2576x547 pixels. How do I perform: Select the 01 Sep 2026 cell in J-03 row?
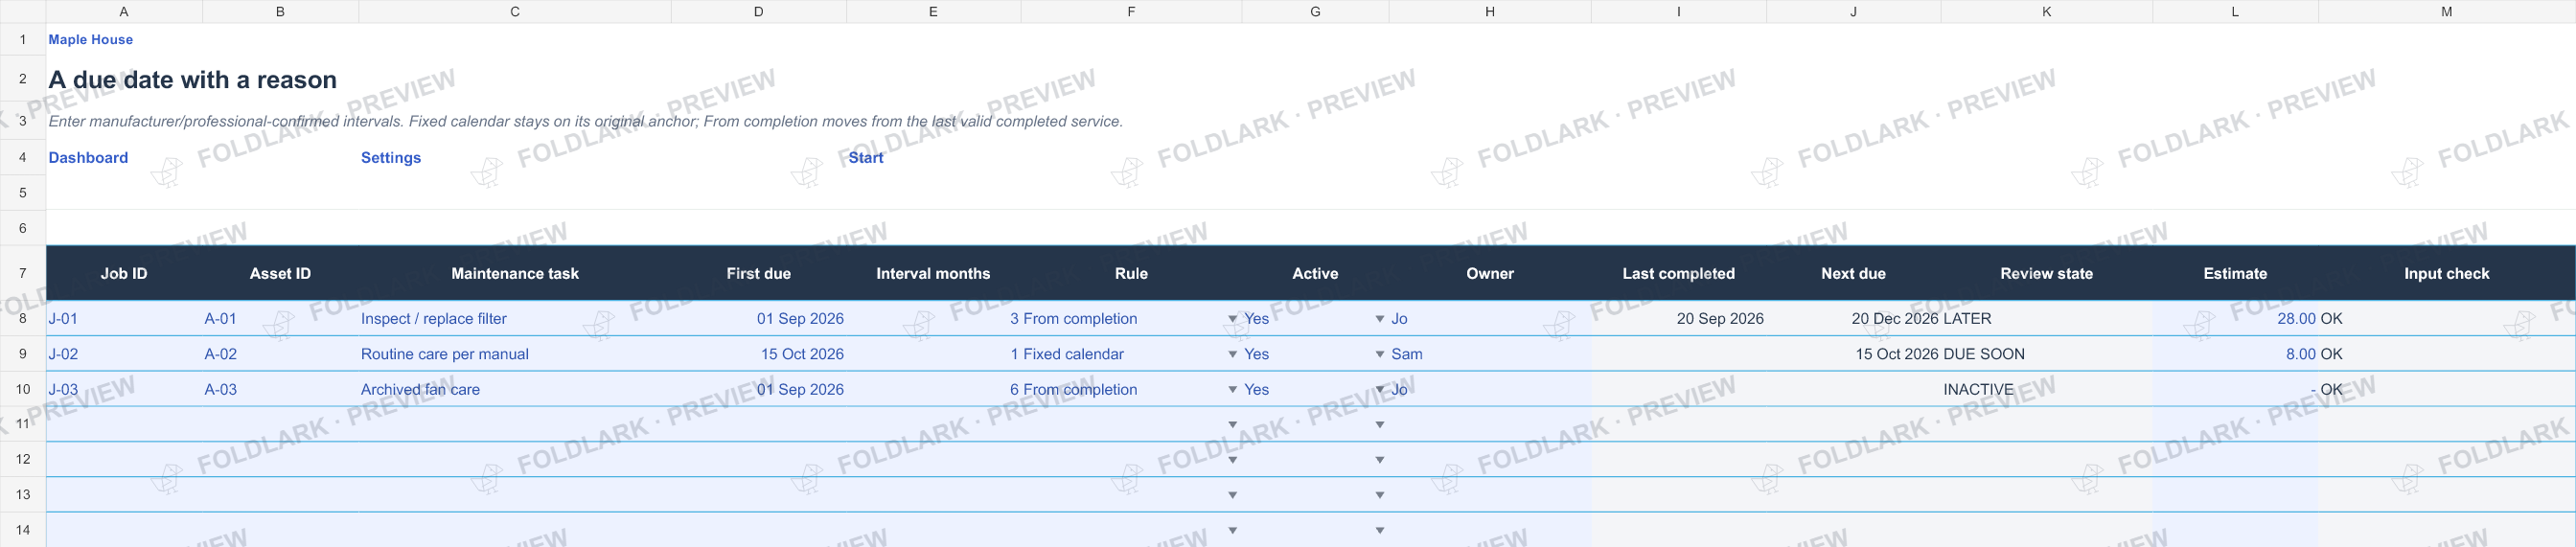[758, 389]
